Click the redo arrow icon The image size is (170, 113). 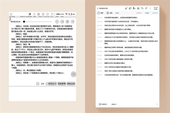(x=146, y=9)
